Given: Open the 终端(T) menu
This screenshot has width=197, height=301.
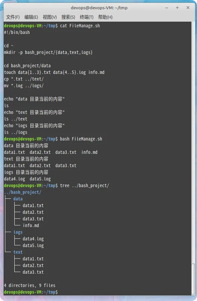Looking at the screenshot, I should coord(86,17).
